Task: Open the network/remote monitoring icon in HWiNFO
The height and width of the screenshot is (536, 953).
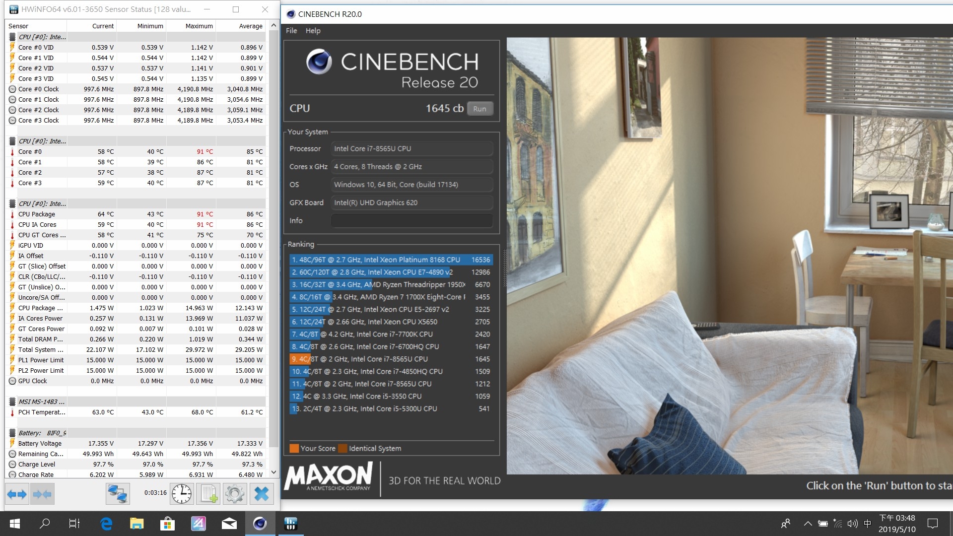Action: (118, 494)
